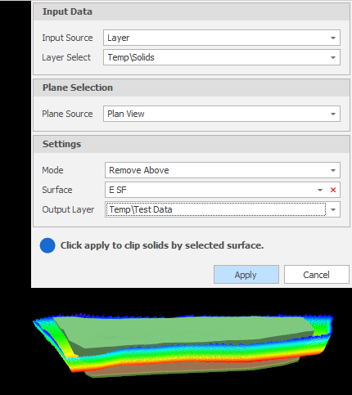The height and width of the screenshot is (395, 352).
Task: Click the Layer Select label
Action: click(x=66, y=57)
